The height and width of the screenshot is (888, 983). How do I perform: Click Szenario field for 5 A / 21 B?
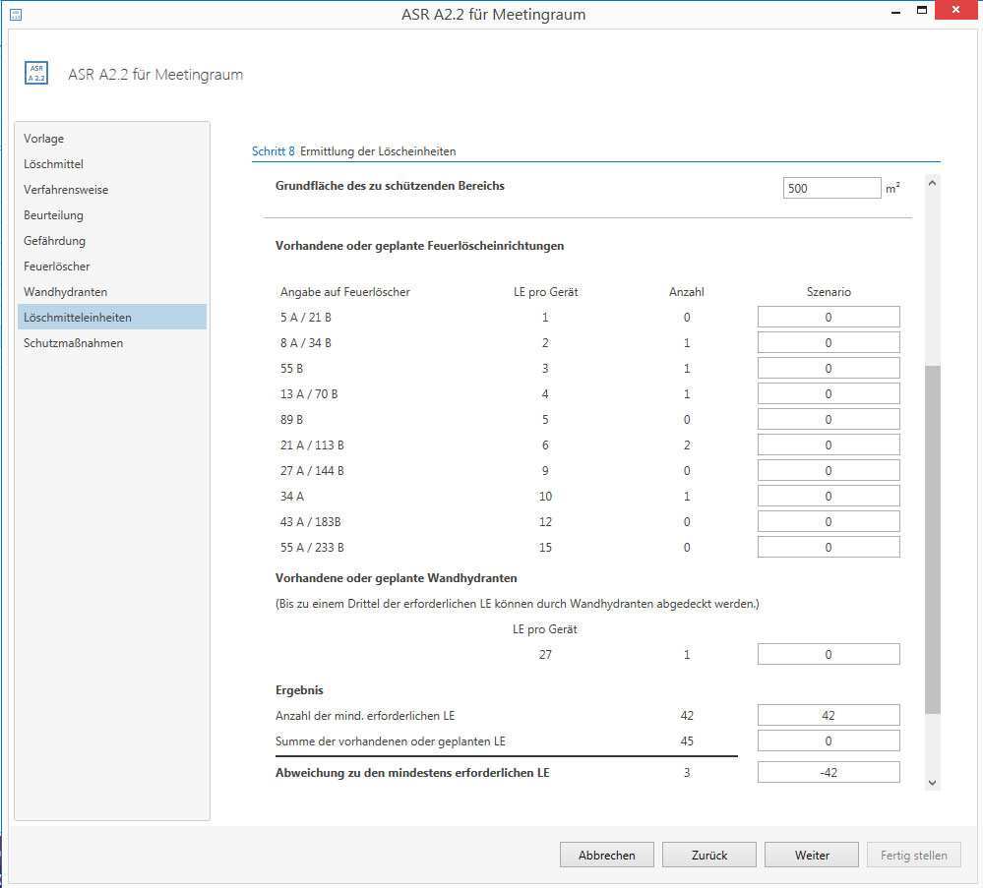829,317
